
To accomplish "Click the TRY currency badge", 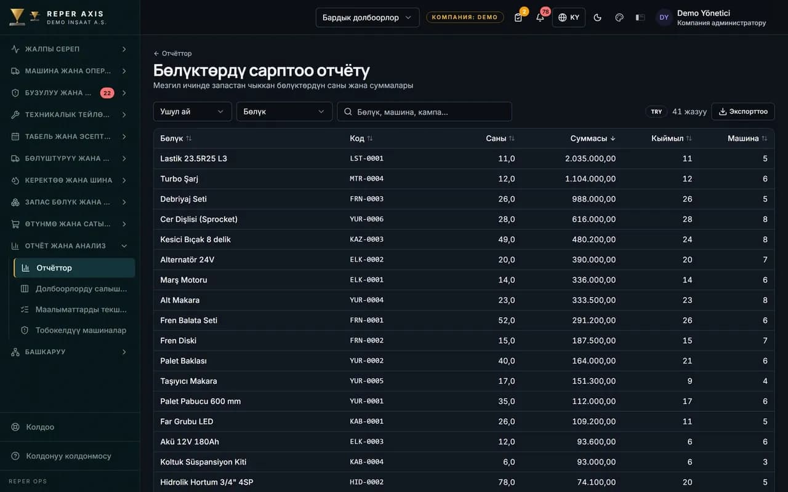I will click(656, 111).
